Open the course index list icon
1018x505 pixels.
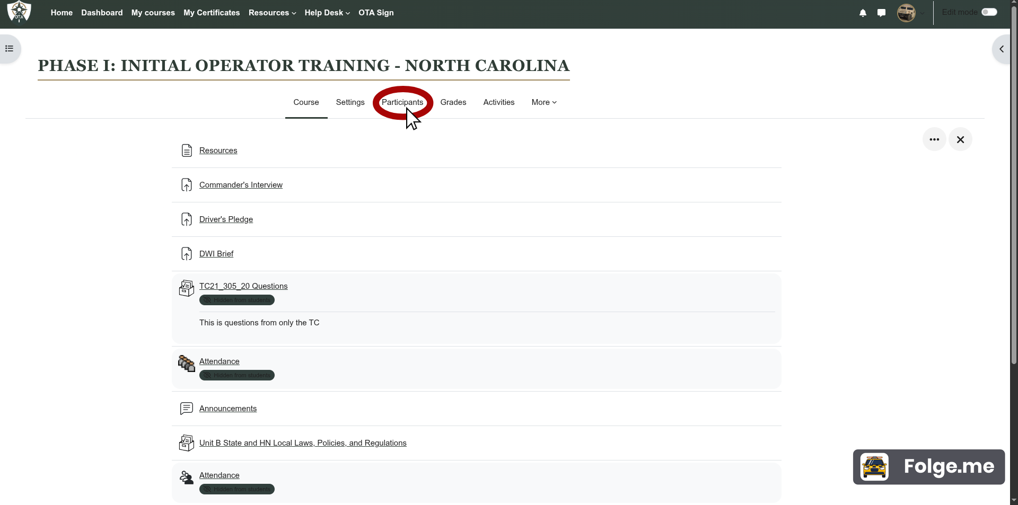tap(9, 49)
